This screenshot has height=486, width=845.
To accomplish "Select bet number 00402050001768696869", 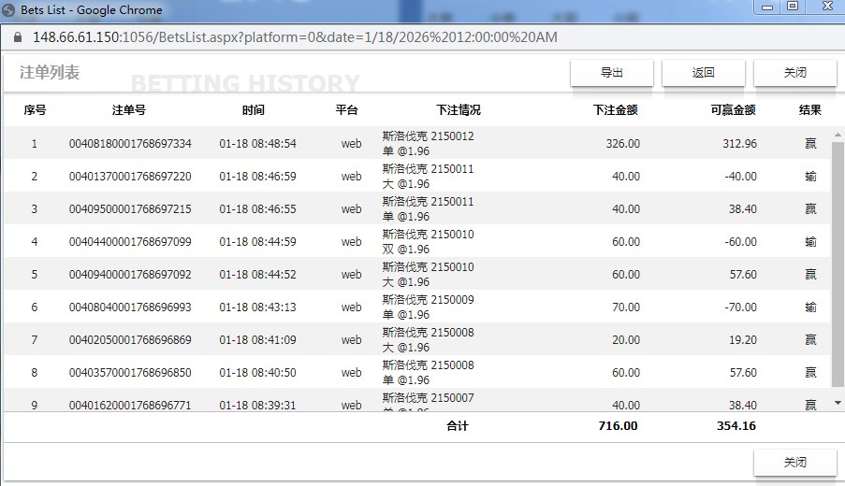I will pyautogui.click(x=130, y=340).
